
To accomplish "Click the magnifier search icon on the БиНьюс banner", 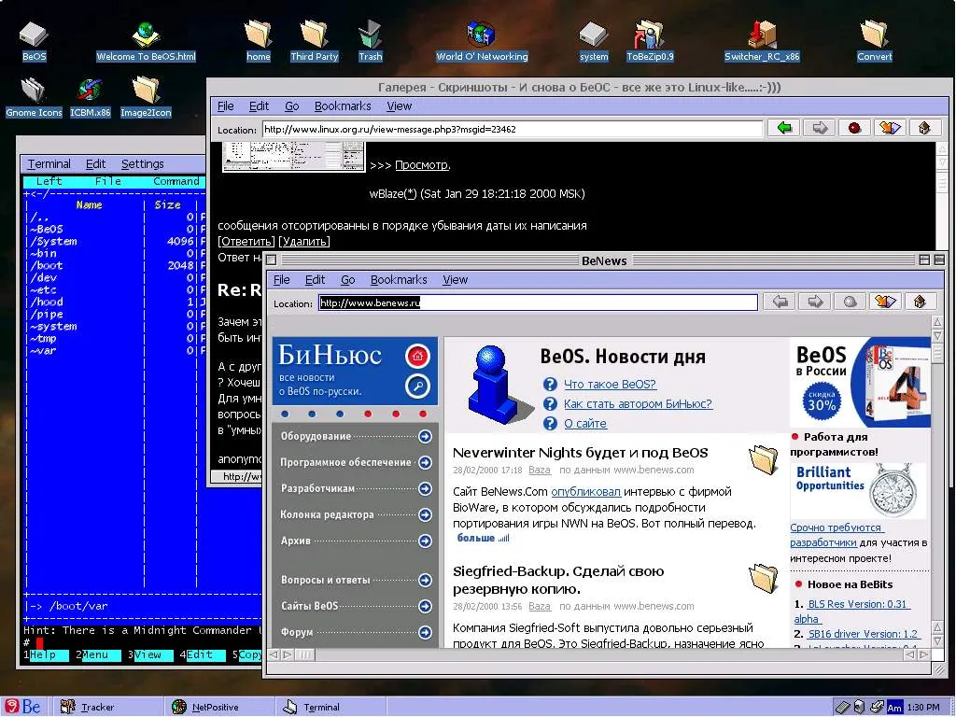I will pos(417,386).
